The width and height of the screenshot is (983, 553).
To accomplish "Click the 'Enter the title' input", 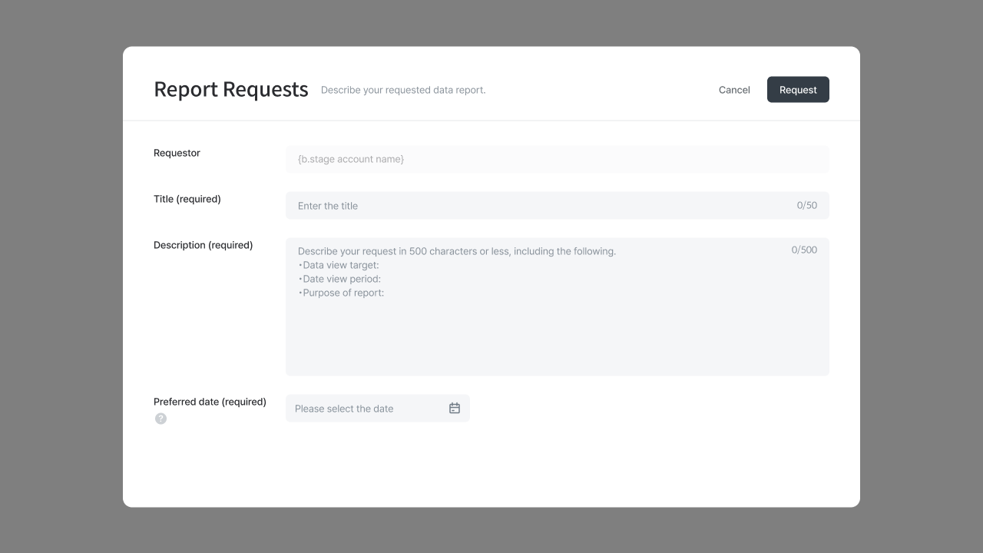I will click(558, 205).
